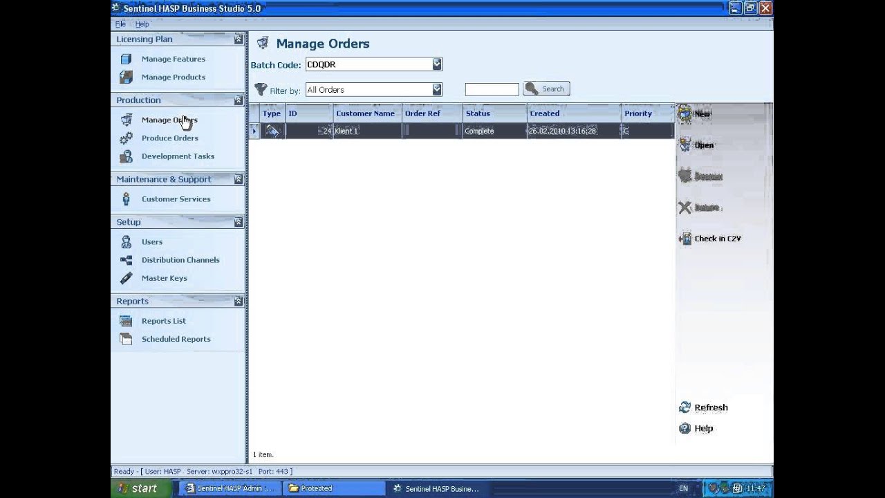Click the Scheduled Reports icon
Screen dimensions: 885x498
pyautogui.click(x=126, y=339)
